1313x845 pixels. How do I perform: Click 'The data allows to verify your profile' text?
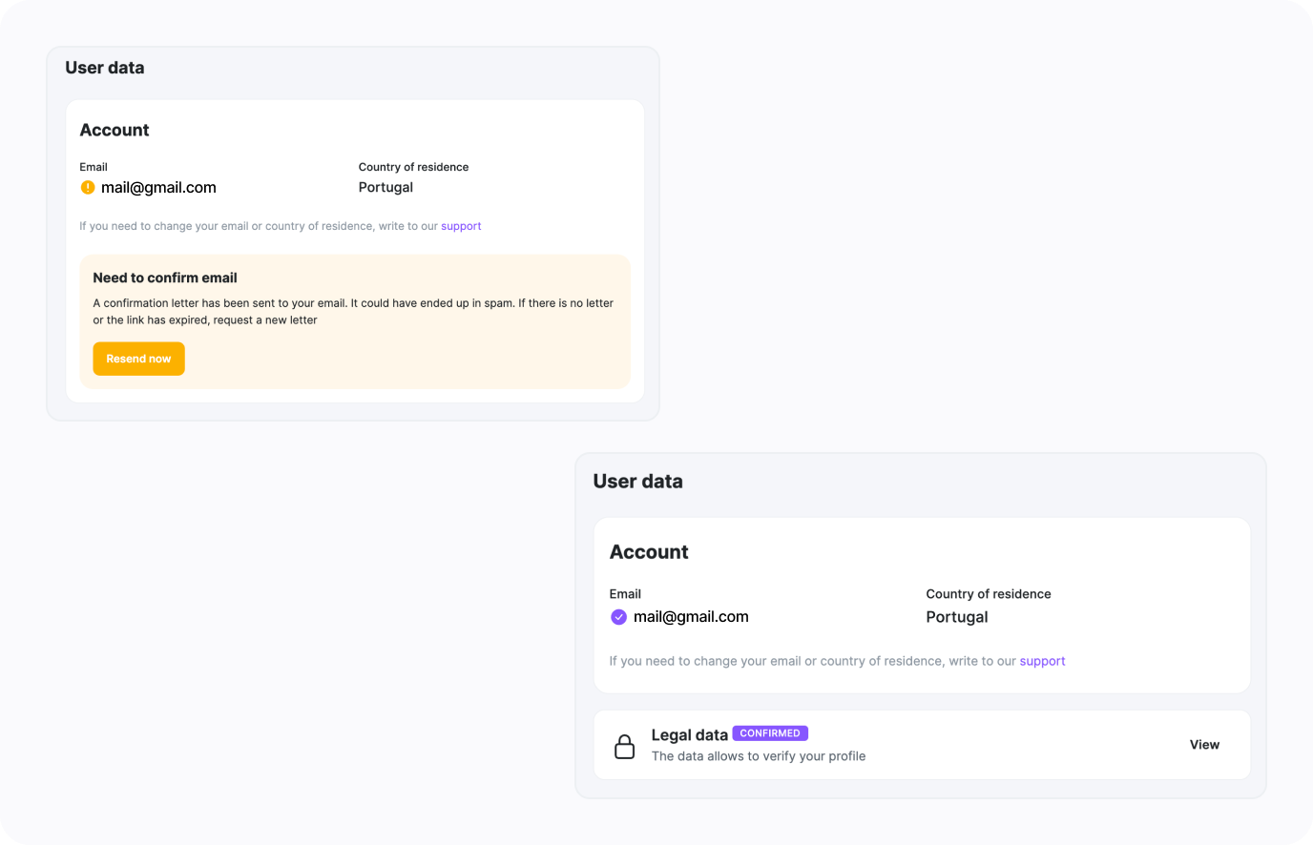tap(758, 756)
